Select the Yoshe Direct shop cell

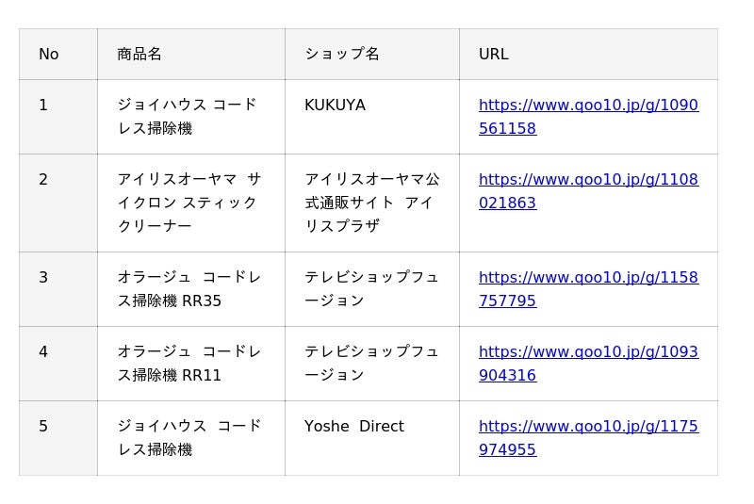[x=354, y=427]
